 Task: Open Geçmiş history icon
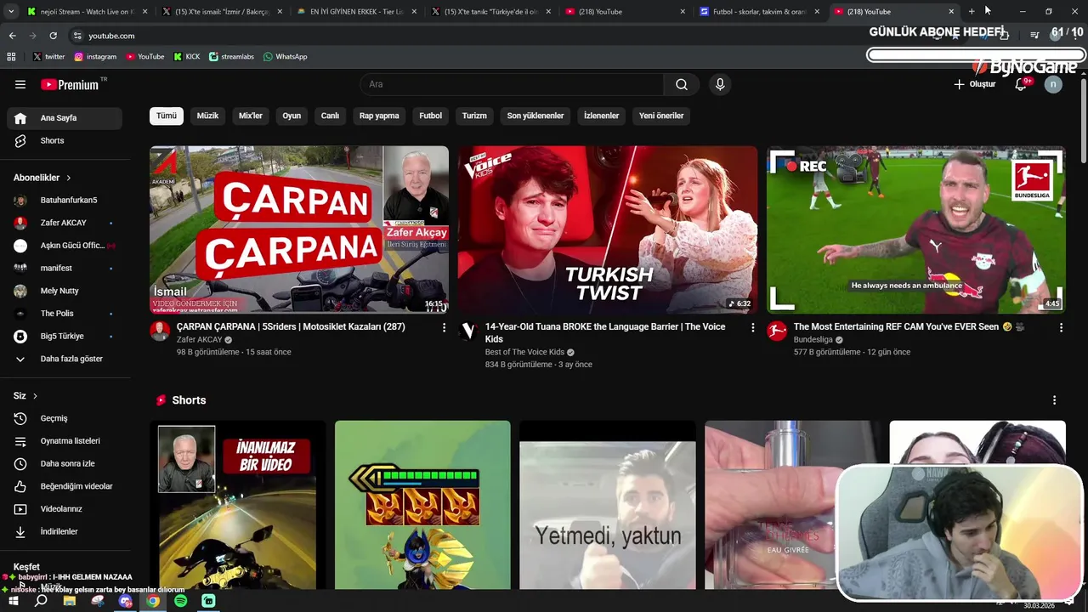point(20,418)
